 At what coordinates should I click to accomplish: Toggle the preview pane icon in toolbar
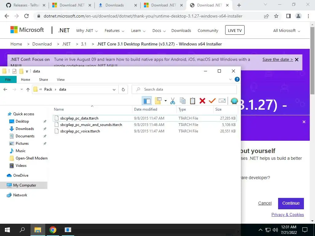(x=147, y=101)
